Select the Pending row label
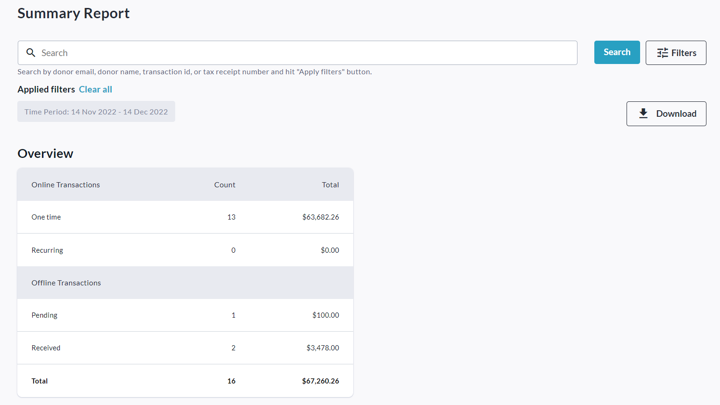 pos(44,315)
